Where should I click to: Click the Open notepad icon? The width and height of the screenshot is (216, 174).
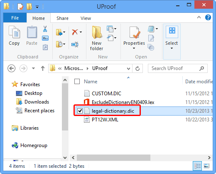point(151,29)
